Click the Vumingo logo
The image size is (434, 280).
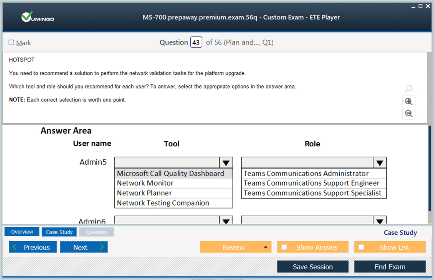pos(38,17)
